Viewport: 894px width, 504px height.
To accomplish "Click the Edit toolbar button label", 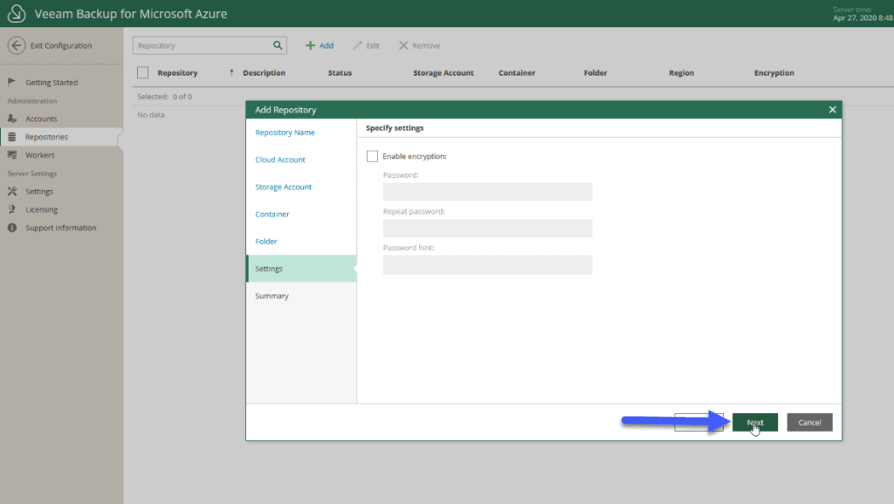I will 373,45.
